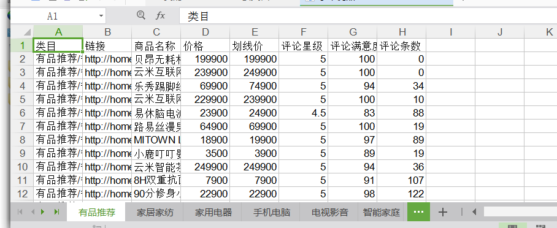This screenshot has height=228, width=557.
Task: Select column B header
Action: tap(107, 32)
